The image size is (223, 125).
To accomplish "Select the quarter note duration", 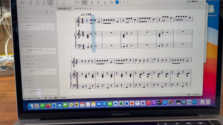I will pos(50,2).
